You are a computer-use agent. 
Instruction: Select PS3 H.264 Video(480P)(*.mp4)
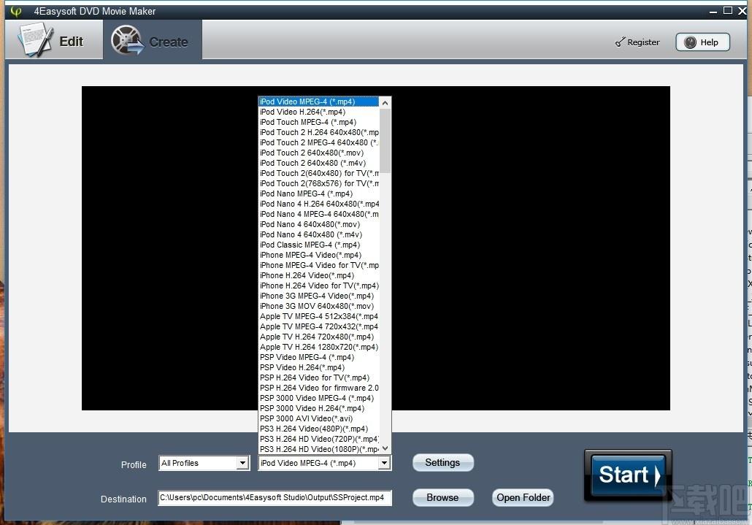point(319,429)
